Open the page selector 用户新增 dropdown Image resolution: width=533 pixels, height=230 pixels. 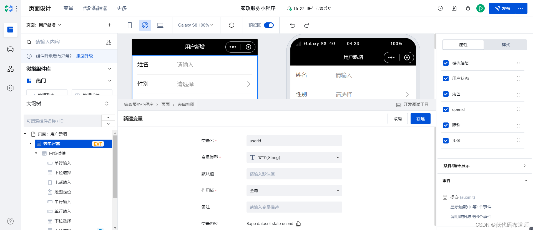pos(44,25)
